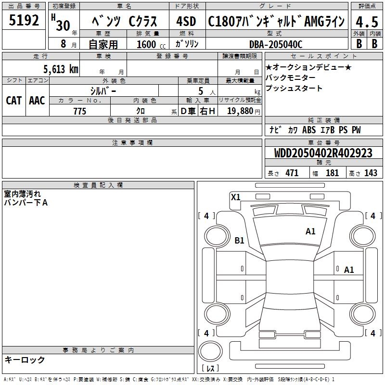
Task: Click the セールスポイント header
Action: pos(323,56)
